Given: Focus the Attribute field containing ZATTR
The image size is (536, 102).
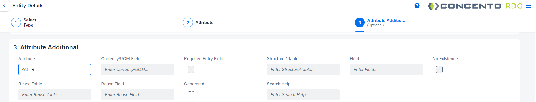Looking at the screenshot, I should click(x=55, y=70).
